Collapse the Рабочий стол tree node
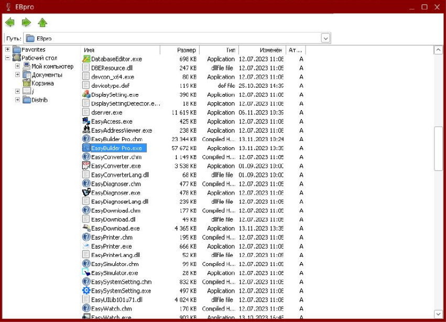Image resolution: width=446 pixels, height=322 pixels. [x=8, y=58]
